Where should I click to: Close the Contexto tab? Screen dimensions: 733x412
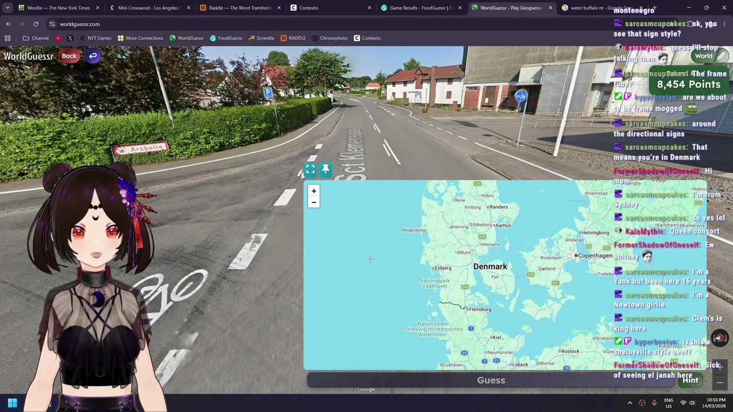(369, 8)
